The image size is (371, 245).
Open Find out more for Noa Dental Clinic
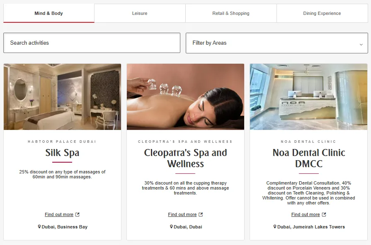pos(306,214)
